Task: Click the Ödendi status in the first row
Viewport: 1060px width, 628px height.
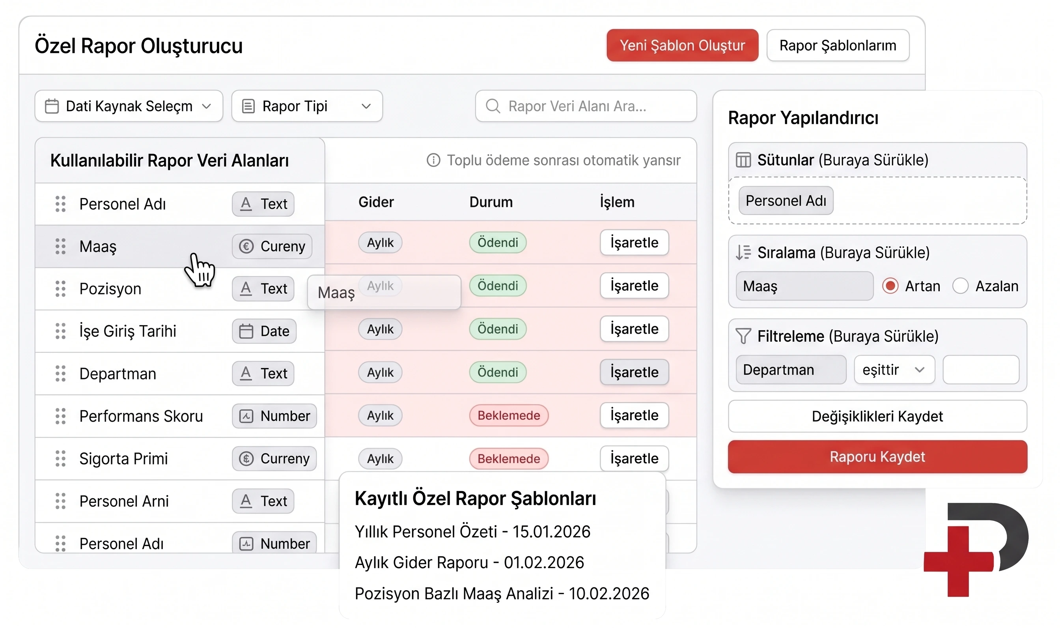Action: [x=497, y=243]
